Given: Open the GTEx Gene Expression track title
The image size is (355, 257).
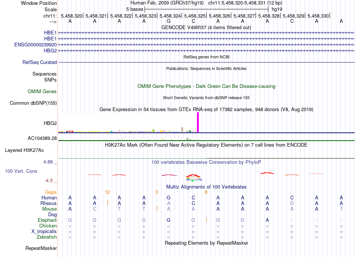Looking at the screenshot, I should (x=206, y=110).
